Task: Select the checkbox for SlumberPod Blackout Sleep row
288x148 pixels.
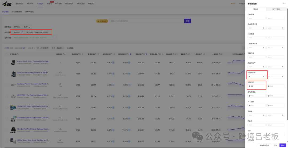Action: coord(7,130)
